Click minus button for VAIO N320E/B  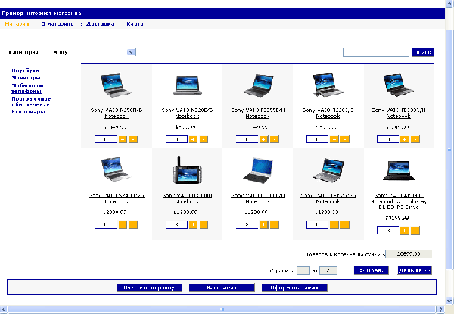tap(204, 139)
